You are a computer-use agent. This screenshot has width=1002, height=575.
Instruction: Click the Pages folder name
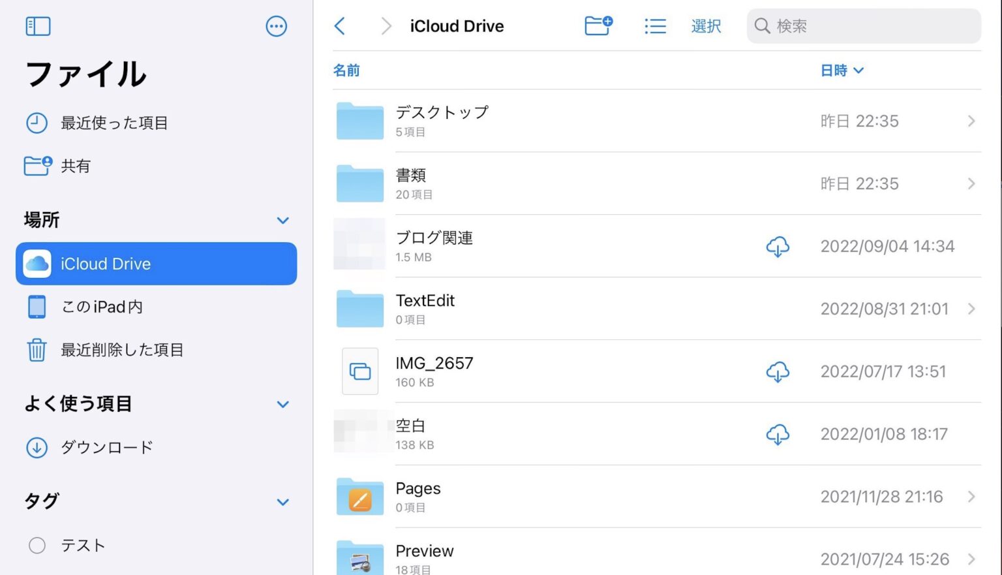pyautogui.click(x=418, y=488)
